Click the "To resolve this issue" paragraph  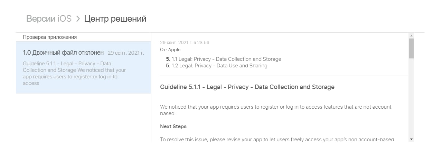coord(276,140)
